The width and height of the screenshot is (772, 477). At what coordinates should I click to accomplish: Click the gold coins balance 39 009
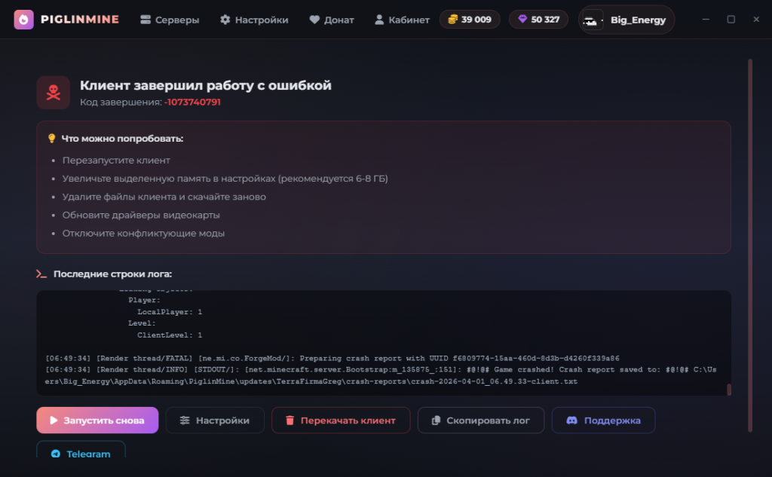click(470, 20)
